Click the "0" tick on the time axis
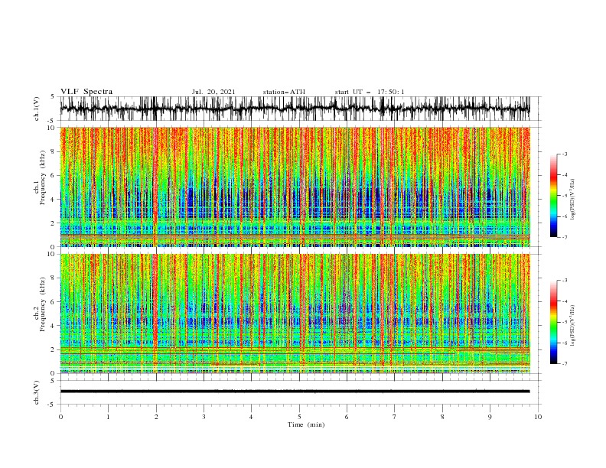Viewport: 606px width, 468px height. 60,417
